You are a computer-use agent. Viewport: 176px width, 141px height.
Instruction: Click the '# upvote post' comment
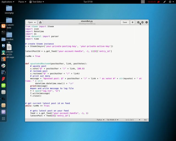pos(38,66)
